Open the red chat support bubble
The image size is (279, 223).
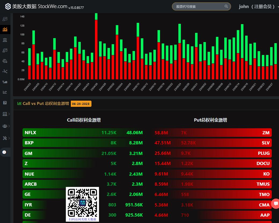pyautogui.click(x=276, y=203)
